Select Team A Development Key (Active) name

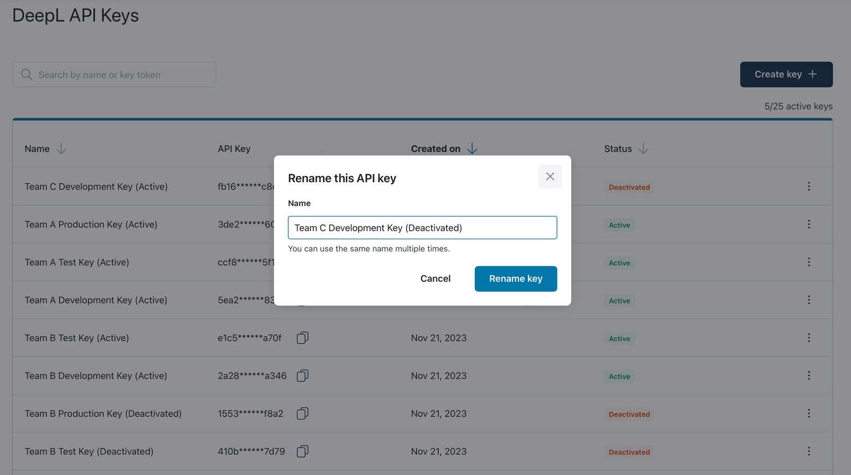tap(96, 300)
